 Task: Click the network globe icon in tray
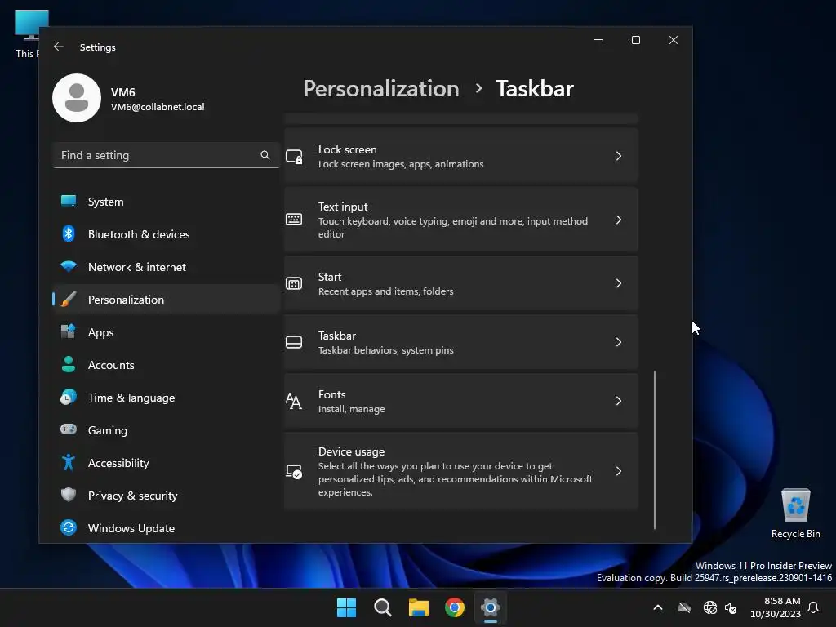[x=709, y=607]
